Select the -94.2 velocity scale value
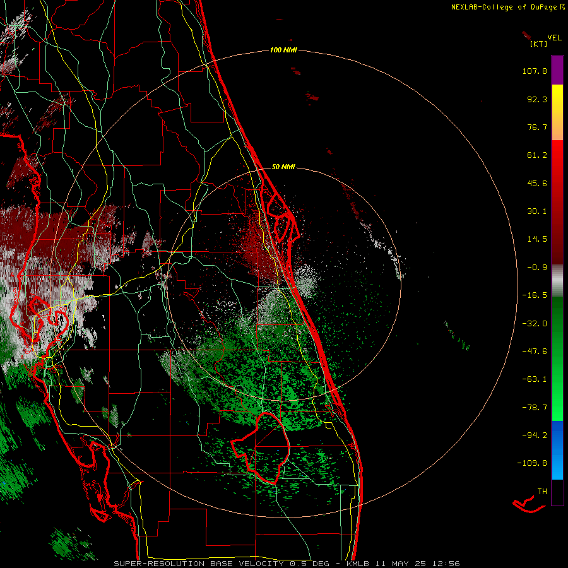Viewport: 568px width, 568px height. (535, 435)
